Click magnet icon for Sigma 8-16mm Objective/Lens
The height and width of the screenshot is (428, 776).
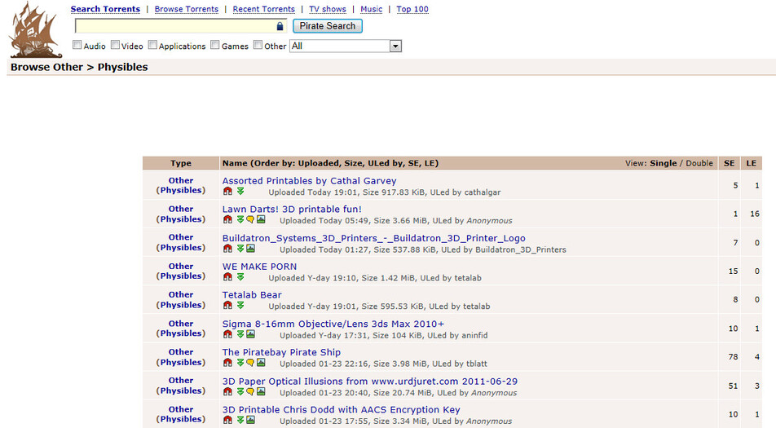pos(227,334)
